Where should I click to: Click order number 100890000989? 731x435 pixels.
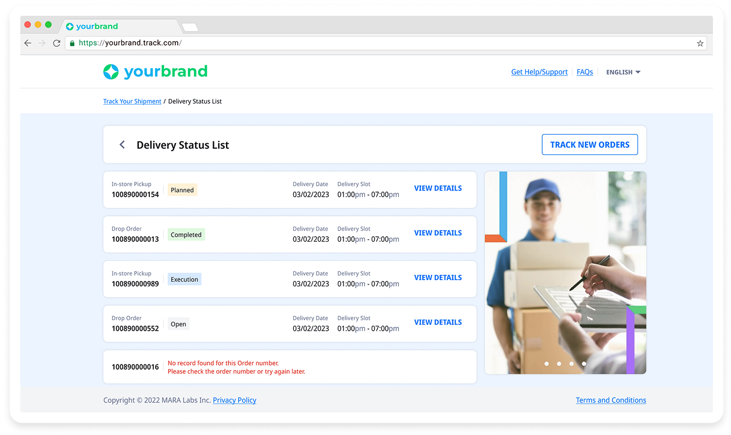135,283
